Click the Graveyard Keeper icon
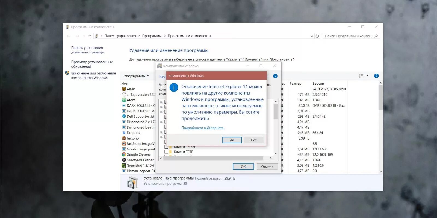 click(124, 160)
